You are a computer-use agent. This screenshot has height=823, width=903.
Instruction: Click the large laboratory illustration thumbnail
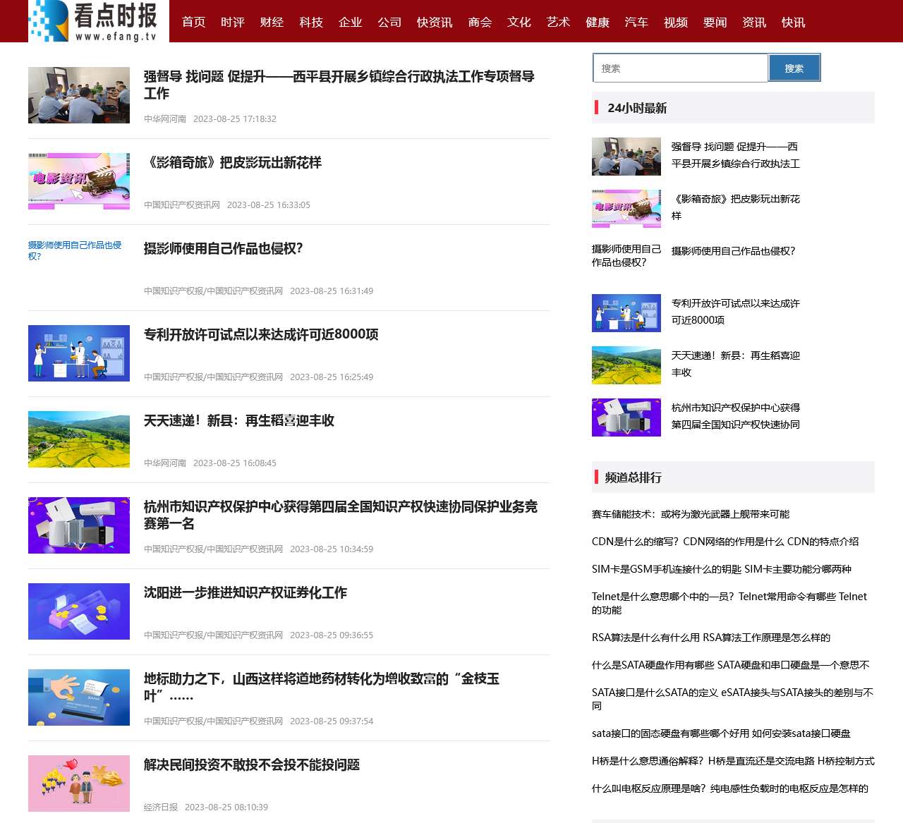(79, 353)
